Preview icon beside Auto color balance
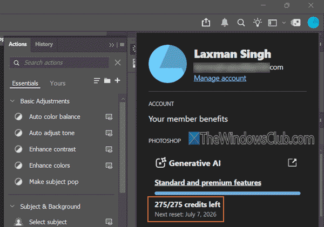This screenshot has width=324, height=227. coord(109,117)
